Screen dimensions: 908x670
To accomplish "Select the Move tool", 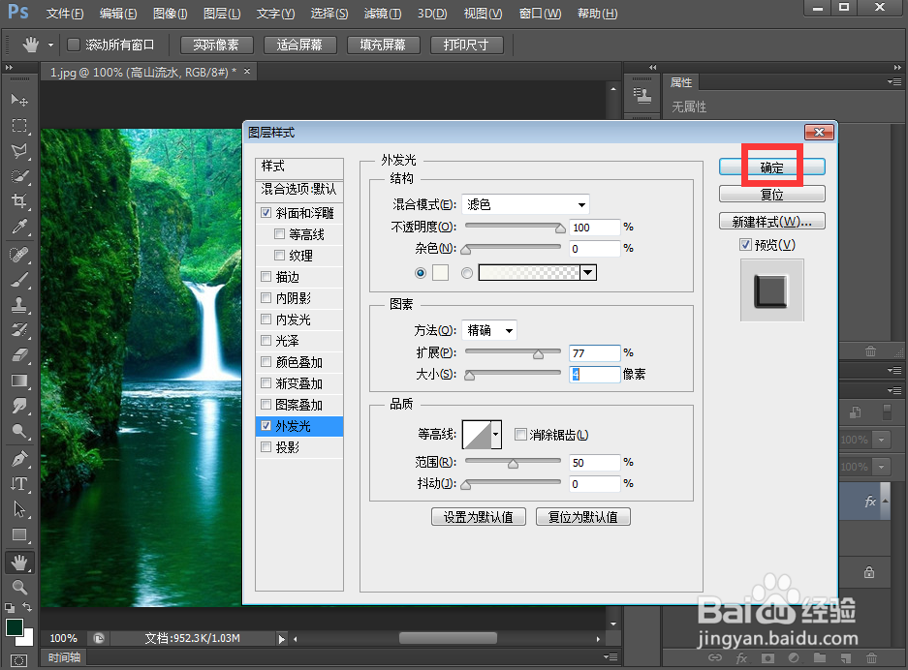I will coord(19,100).
